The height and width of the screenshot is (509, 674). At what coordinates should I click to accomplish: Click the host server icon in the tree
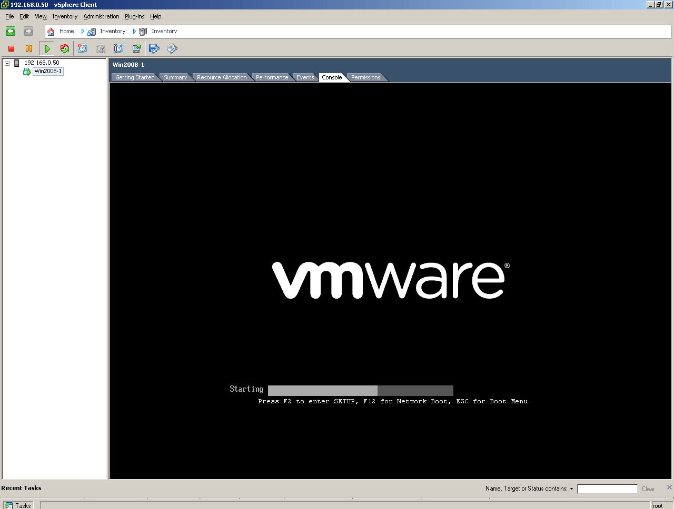pos(17,63)
